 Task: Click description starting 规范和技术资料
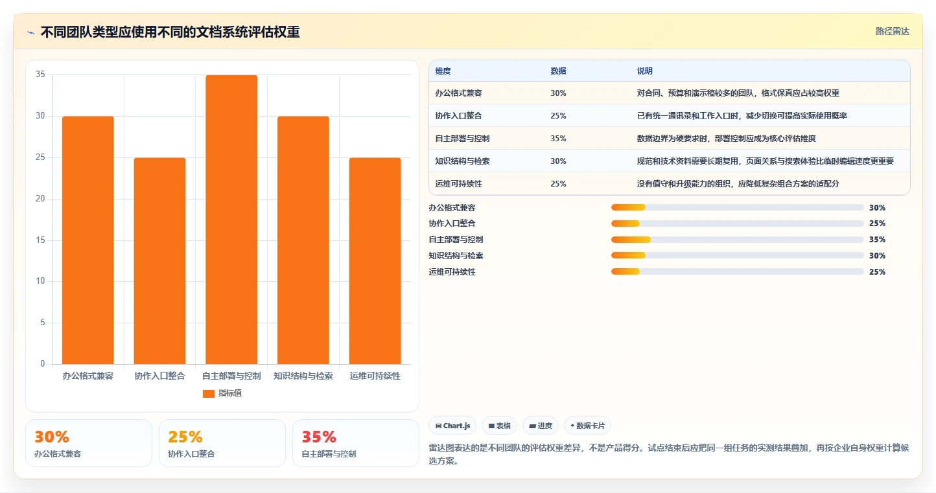click(x=766, y=161)
